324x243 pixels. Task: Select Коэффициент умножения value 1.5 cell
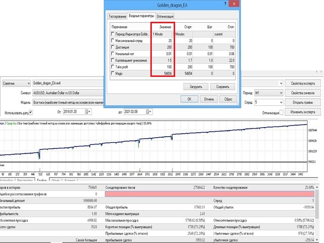(x=162, y=60)
